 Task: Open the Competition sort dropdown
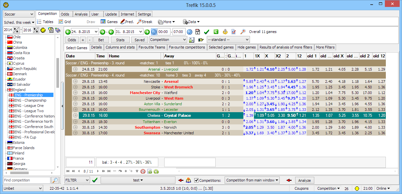[168, 40]
